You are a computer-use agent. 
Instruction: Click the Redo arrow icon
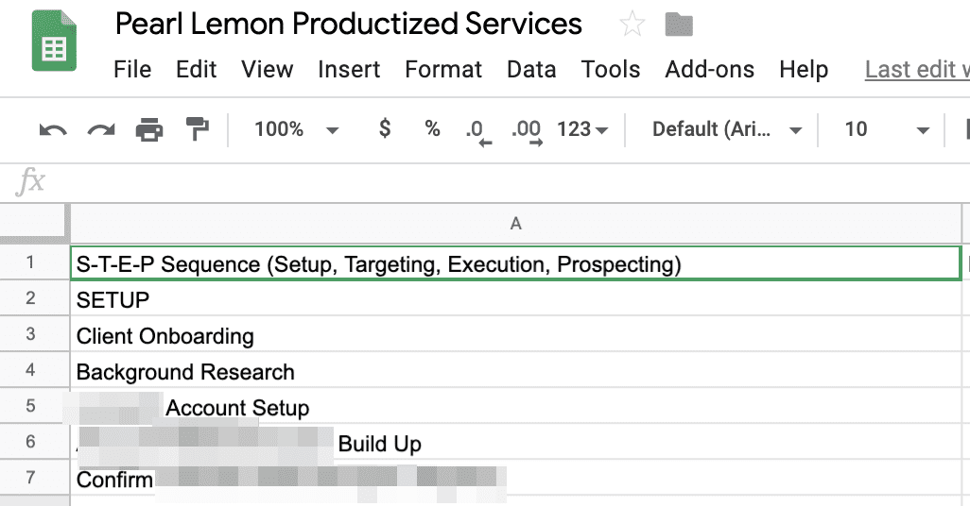coord(101,129)
